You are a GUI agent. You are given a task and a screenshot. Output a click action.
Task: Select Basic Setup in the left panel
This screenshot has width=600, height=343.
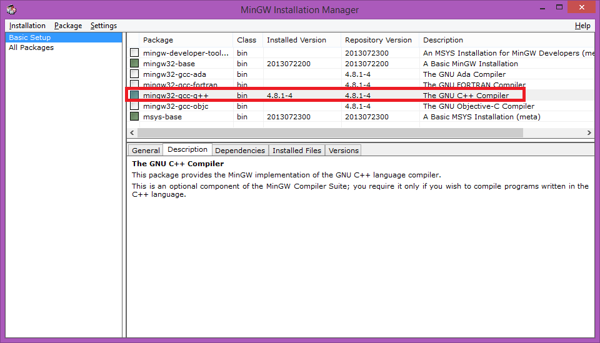point(64,37)
